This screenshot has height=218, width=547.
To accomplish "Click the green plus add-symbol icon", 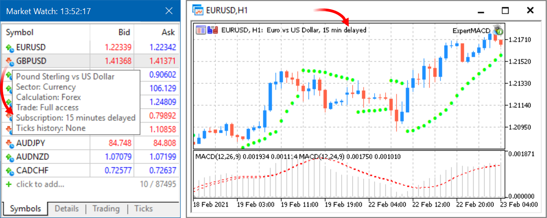I will (x=9, y=184).
